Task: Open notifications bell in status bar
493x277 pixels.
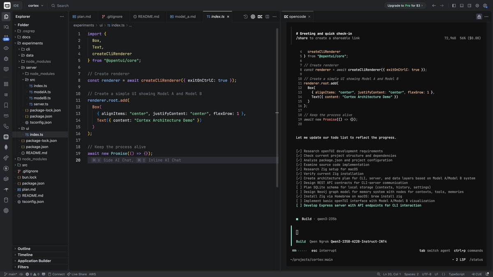Action: pos(488,274)
